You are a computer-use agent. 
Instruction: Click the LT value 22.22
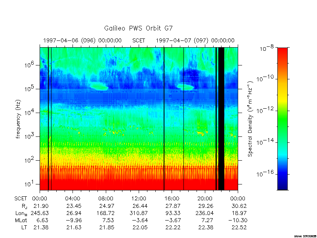tap(173, 227)
